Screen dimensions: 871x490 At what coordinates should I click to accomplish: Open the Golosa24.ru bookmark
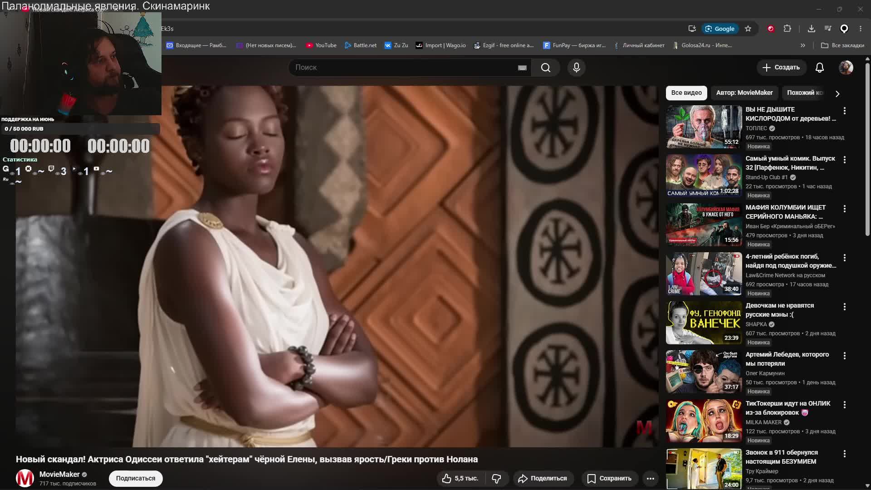(703, 45)
